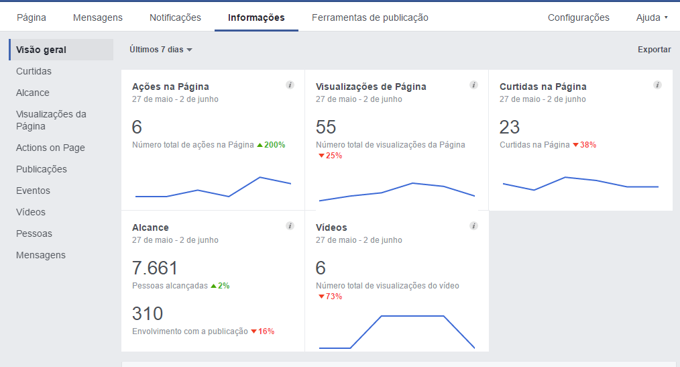Click info icon on Ações na Página card
The image size is (680, 367).
pos(290,85)
